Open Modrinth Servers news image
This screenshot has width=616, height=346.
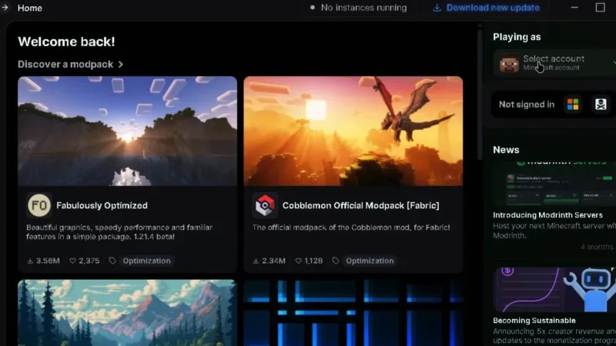pyautogui.click(x=554, y=183)
